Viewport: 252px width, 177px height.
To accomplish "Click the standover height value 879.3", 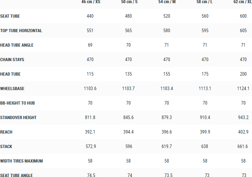I will [167, 118].
